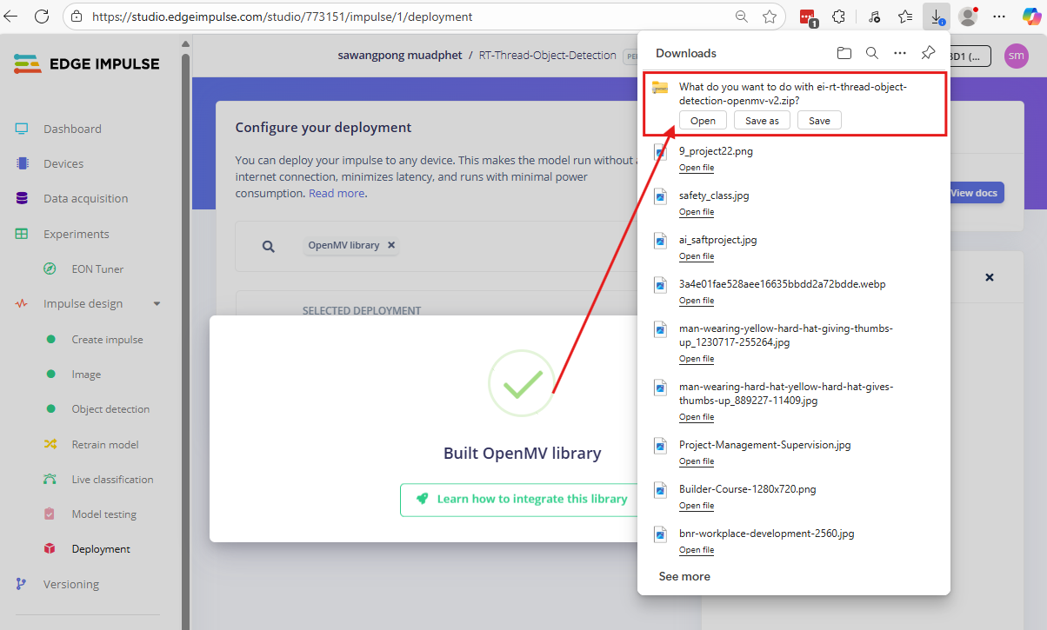Screen dimensions: 1047x630
Task: Click the browser refresh icon
Action: [42, 17]
